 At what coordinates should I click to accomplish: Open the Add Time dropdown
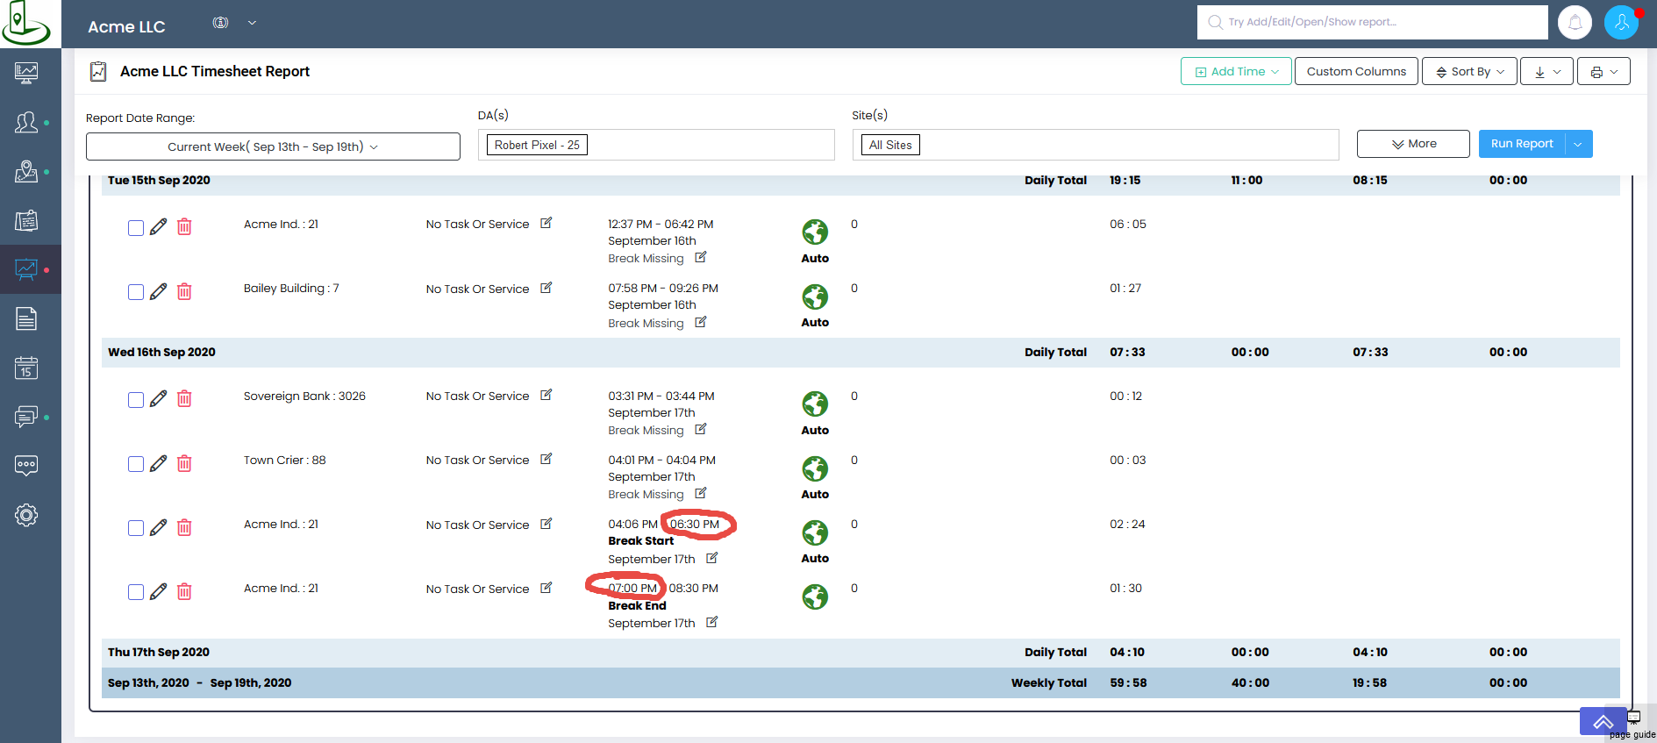coord(1236,72)
